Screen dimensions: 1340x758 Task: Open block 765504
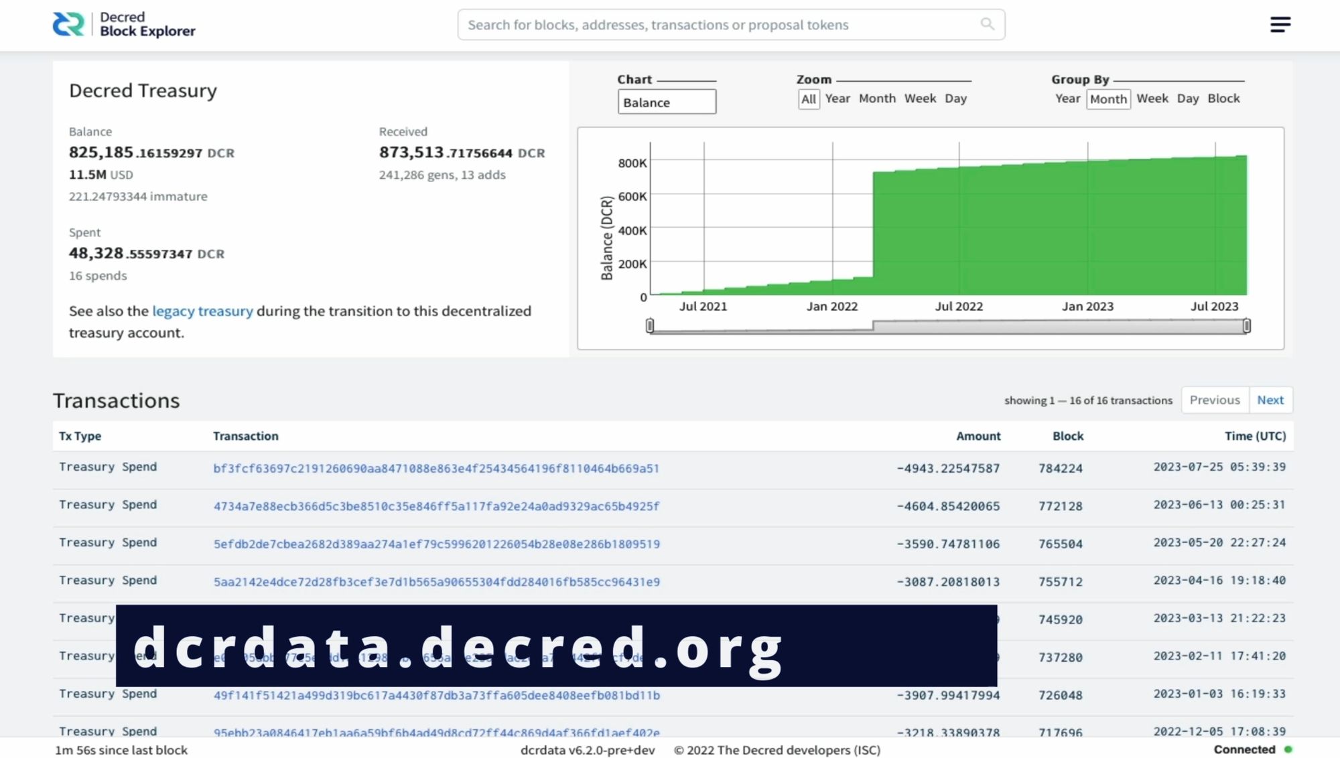coord(1061,544)
